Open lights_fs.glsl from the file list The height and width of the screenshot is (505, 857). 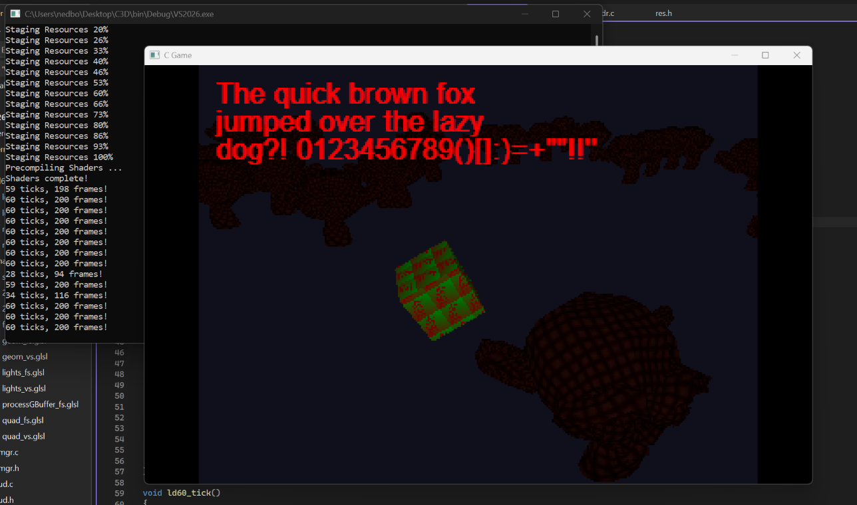23,373
